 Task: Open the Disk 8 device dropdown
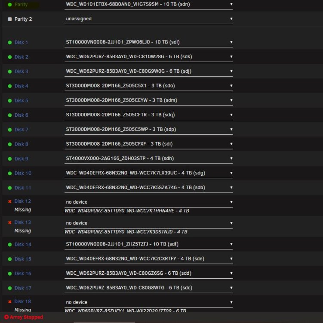click(148, 144)
